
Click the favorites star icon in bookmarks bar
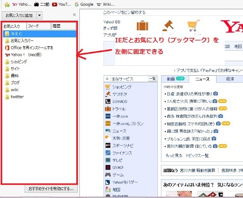7,4
